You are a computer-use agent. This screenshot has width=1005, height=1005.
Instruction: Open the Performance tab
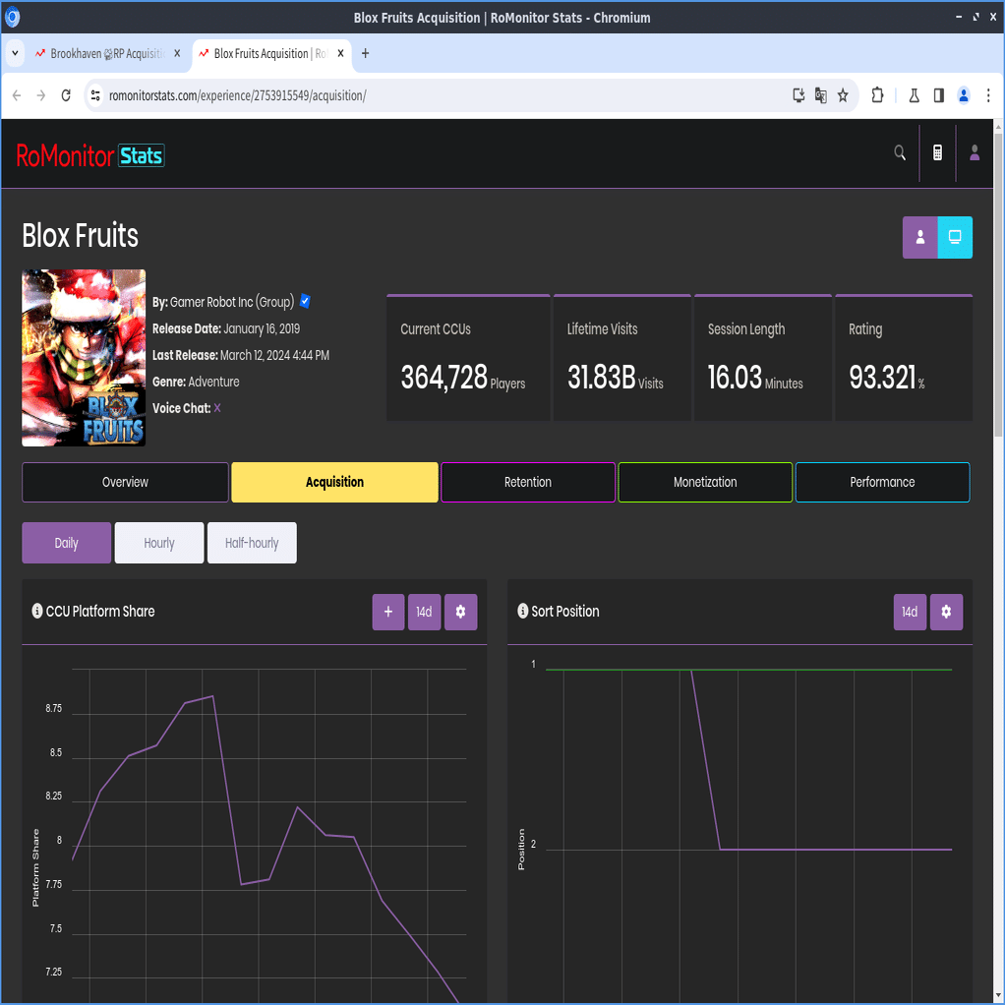pos(883,482)
